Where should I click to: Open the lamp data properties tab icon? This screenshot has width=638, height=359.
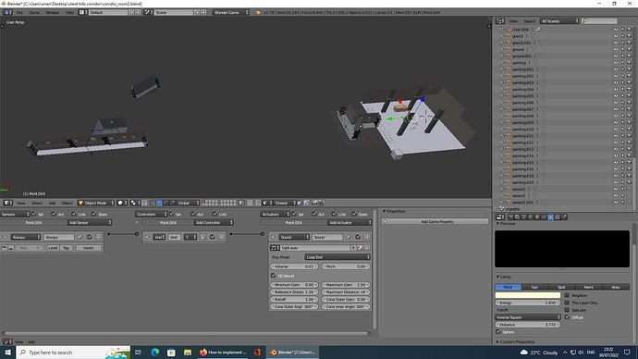tap(550, 217)
